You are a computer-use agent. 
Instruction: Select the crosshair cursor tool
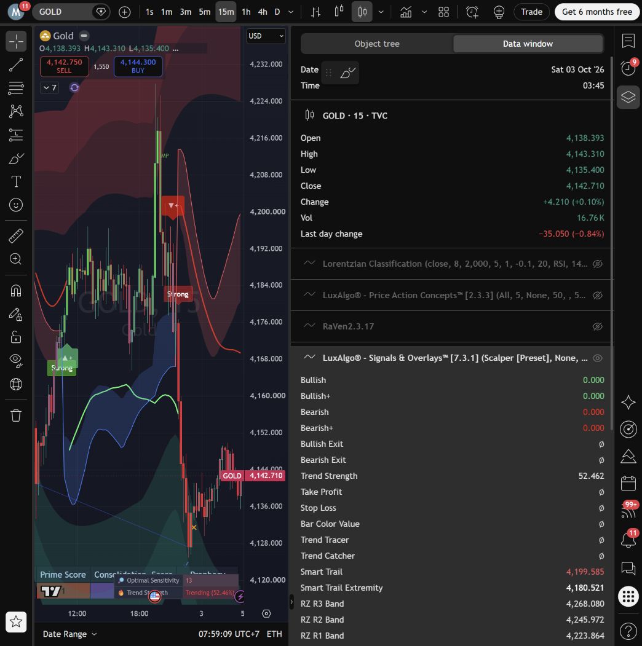tap(16, 41)
